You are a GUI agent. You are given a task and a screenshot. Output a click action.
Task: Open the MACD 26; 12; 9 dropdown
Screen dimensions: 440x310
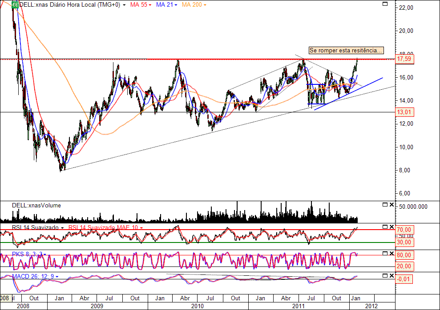pyautogui.click(x=57, y=276)
